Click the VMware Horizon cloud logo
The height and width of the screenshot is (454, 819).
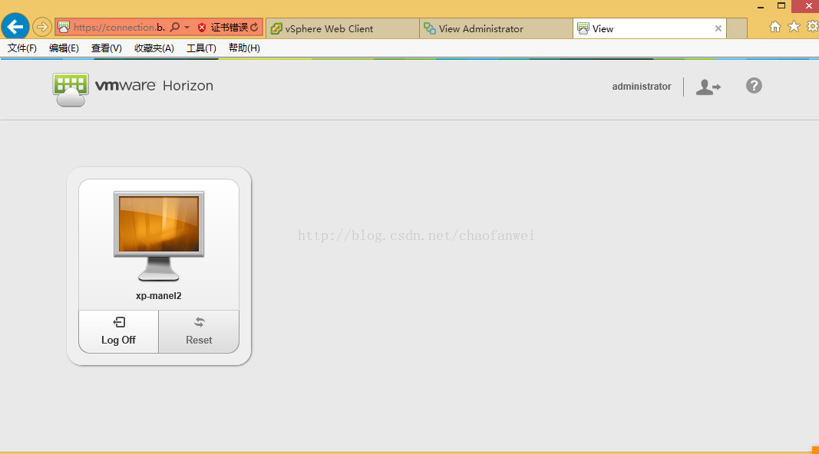click(71, 90)
